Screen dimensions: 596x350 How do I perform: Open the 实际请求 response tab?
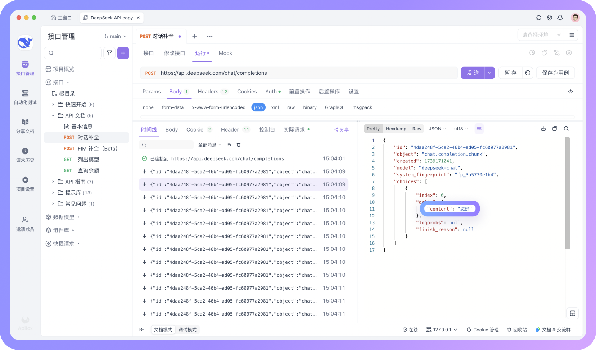tap(297, 129)
